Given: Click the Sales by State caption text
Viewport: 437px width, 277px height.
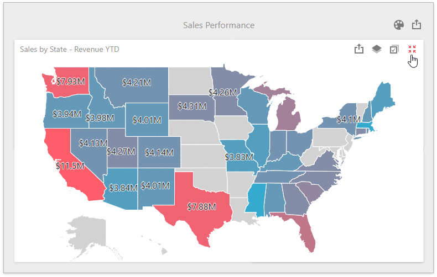Looking at the screenshot, I should point(69,49).
